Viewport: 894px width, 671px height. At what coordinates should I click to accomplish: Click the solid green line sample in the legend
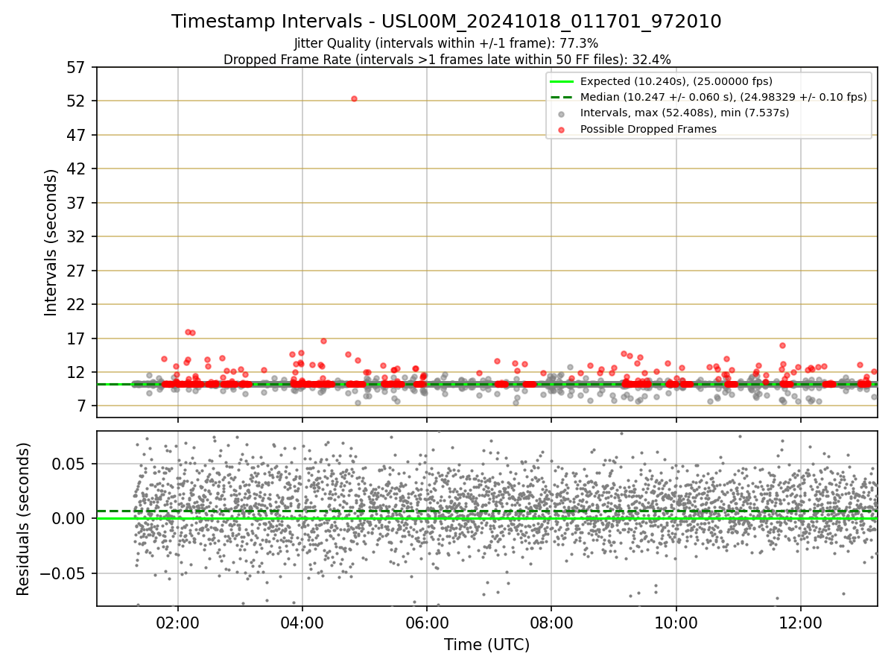tap(562, 81)
